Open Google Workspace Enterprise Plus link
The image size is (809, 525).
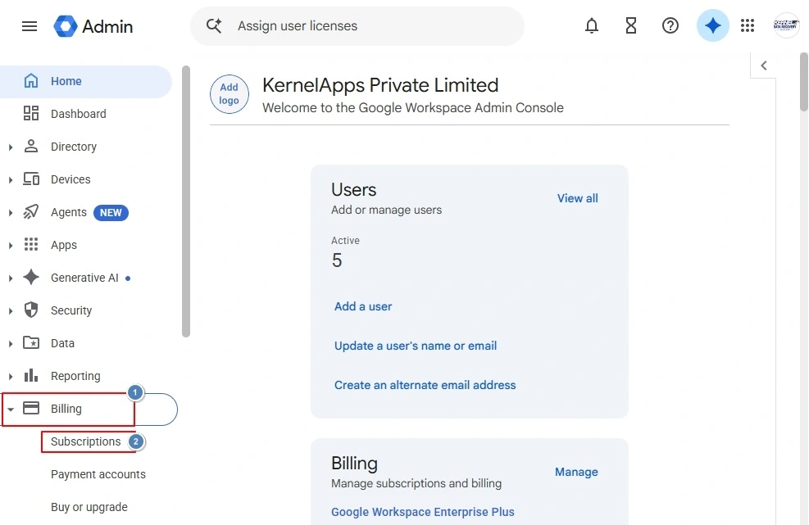point(423,512)
